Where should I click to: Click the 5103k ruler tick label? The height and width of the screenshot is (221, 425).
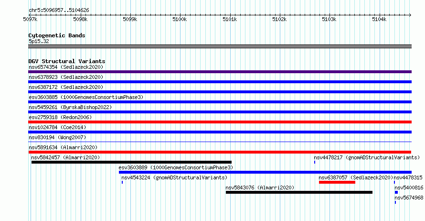329,19
